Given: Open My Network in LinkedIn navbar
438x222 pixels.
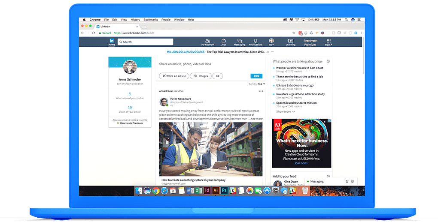Looking at the screenshot, I should coord(207,42).
